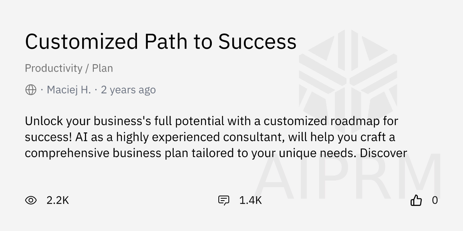Select the Productivity category label

pyautogui.click(x=54, y=68)
